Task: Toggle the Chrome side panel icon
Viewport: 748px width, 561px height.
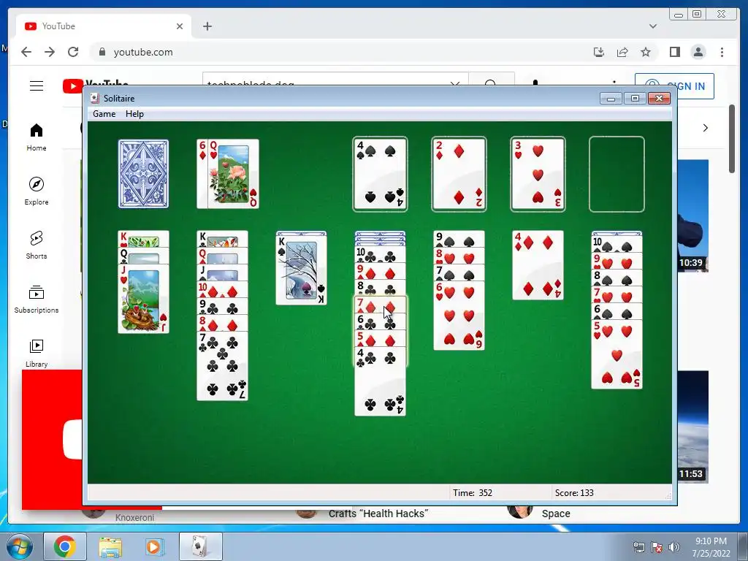Action: (674, 52)
